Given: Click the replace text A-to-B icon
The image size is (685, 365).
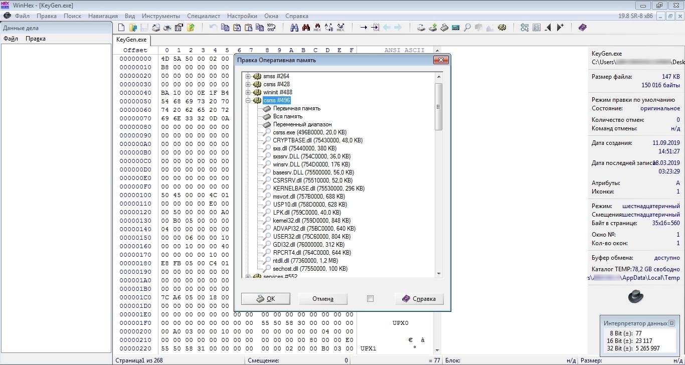Looking at the screenshot, I should (x=329, y=28).
